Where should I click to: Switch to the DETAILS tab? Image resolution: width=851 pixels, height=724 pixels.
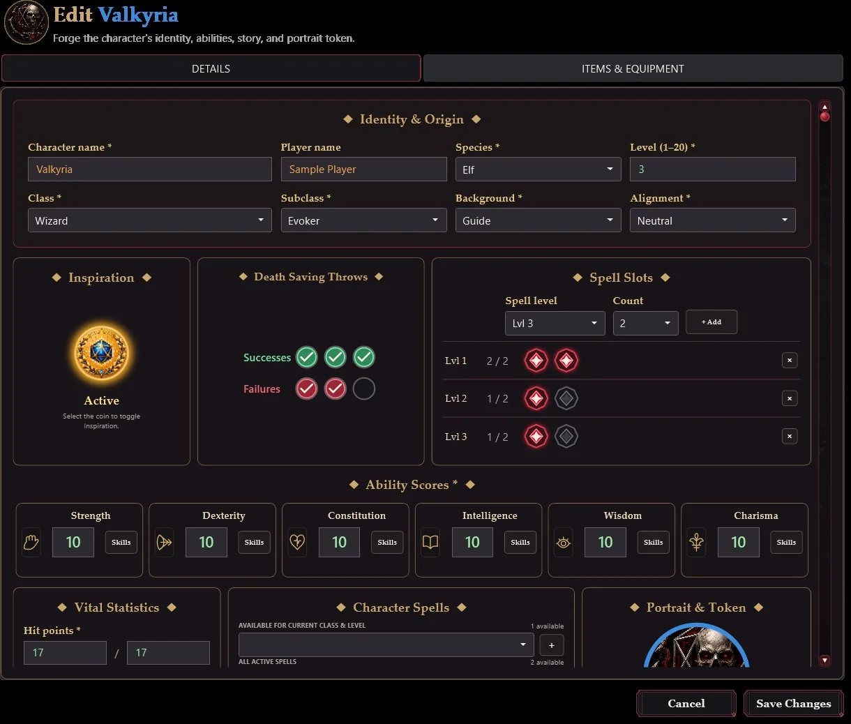point(211,68)
